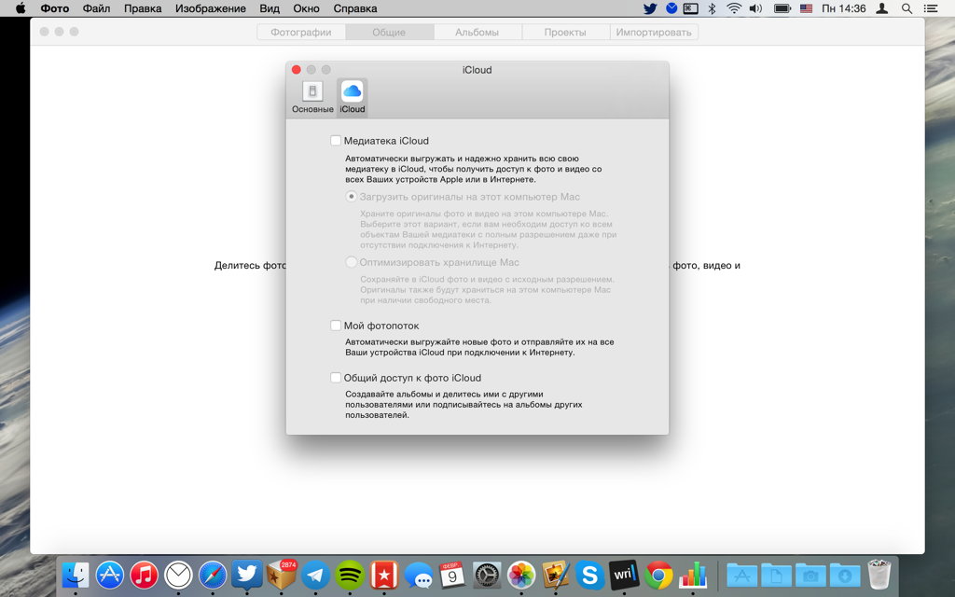This screenshot has height=597, width=955.
Task: Open System Preferences gear in Dock
Action: click(x=487, y=575)
